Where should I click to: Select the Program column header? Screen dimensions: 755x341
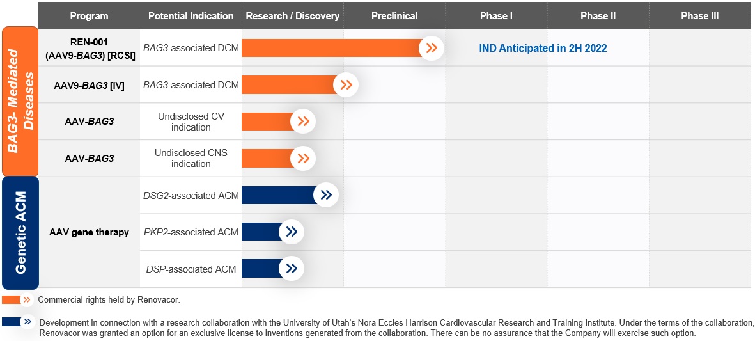click(89, 16)
